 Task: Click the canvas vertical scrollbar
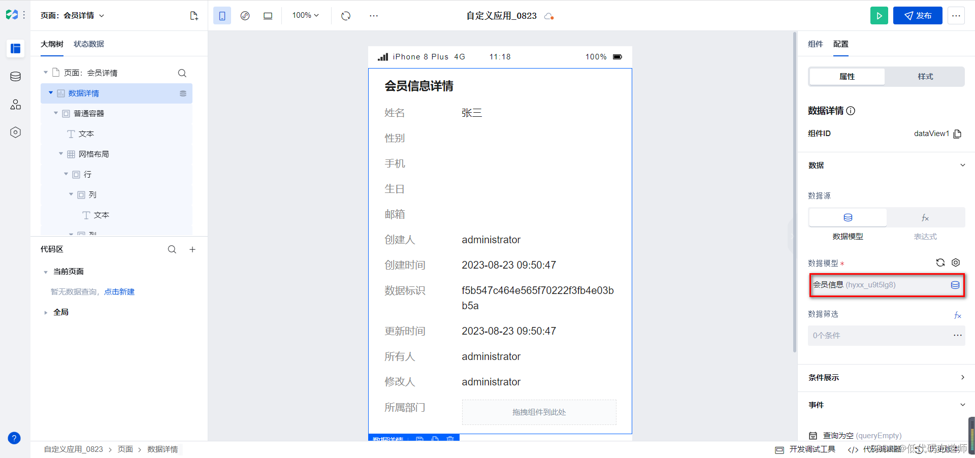[x=795, y=192]
